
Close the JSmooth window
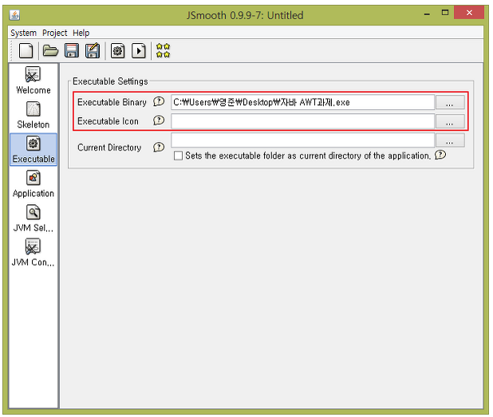click(469, 13)
